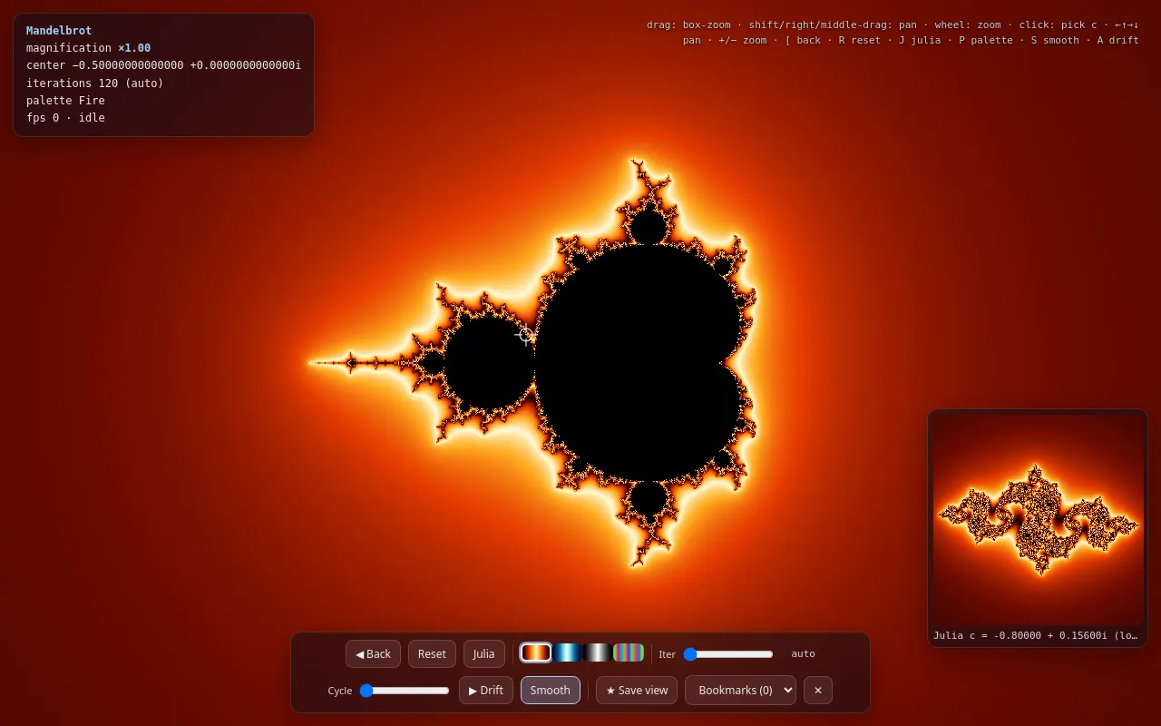Click the 'Mandelbrot' title in info panel
Image resolution: width=1161 pixels, height=726 pixels.
pos(59,31)
